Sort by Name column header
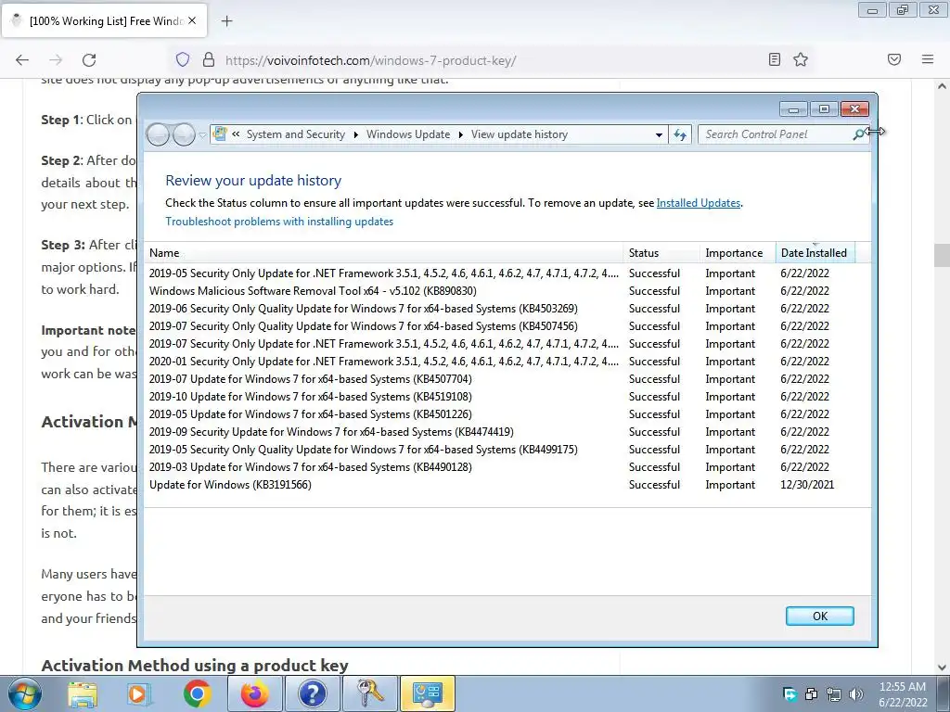Screen dimensions: 950x712 [x=384, y=253]
